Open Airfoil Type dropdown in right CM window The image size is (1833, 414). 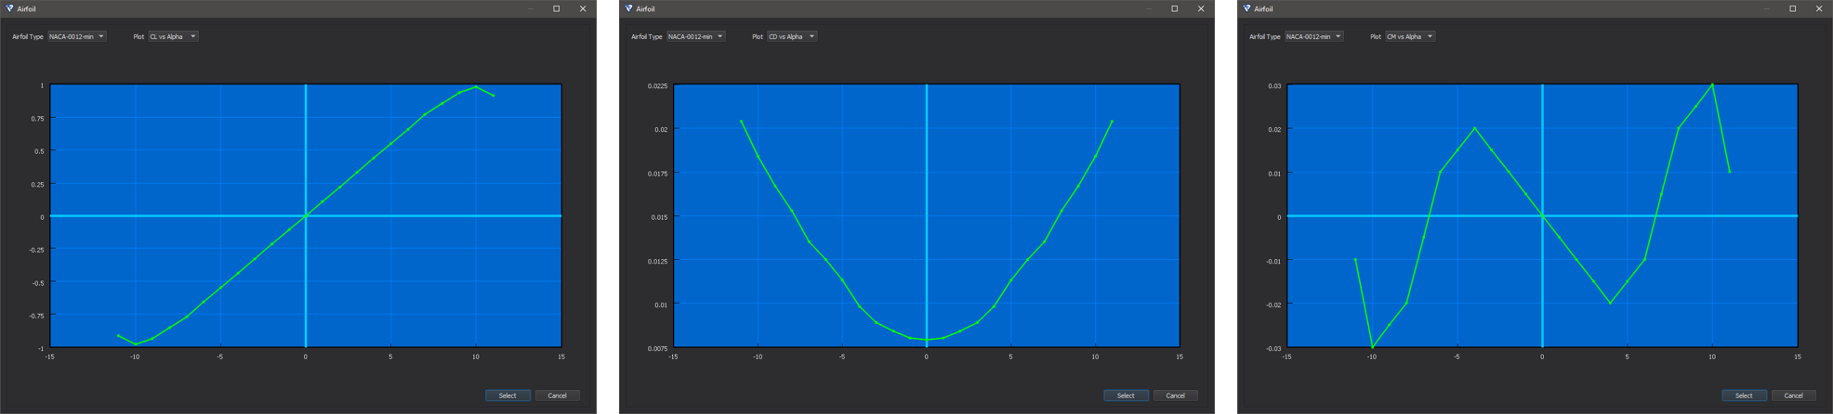[1313, 37]
